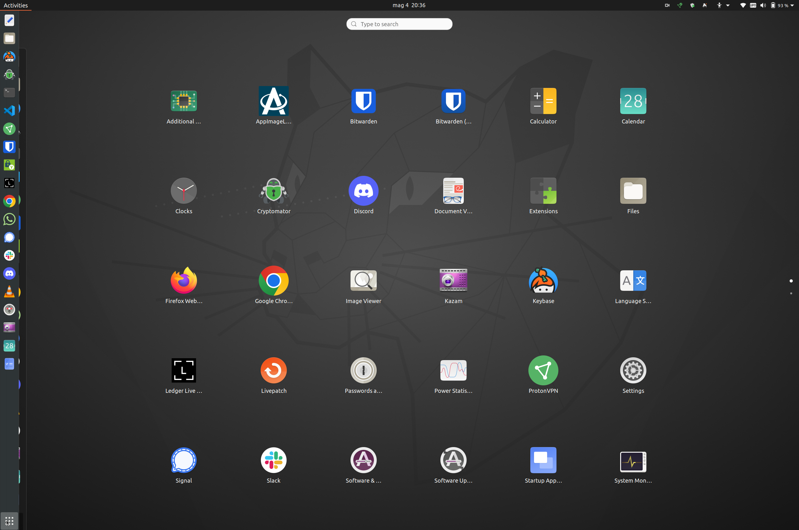Open the Cryptomator app
The image size is (799, 530).
tap(273, 192)
